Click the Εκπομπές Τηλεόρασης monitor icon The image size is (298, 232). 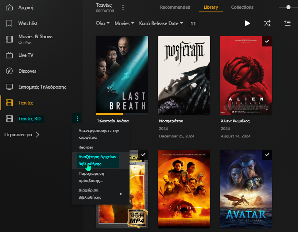(x=9, y=87)
